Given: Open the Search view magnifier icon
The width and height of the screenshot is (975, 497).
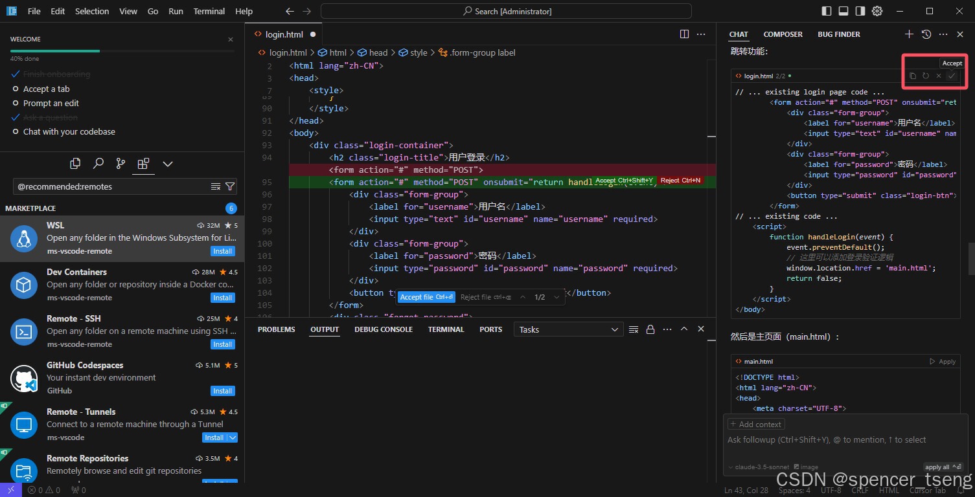Looking at the screenshot, I should [98, 163].
